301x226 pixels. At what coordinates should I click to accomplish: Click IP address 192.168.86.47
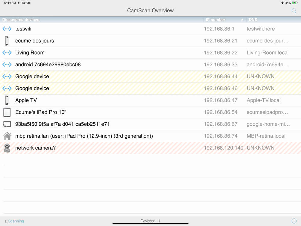(x=221, y=100)
